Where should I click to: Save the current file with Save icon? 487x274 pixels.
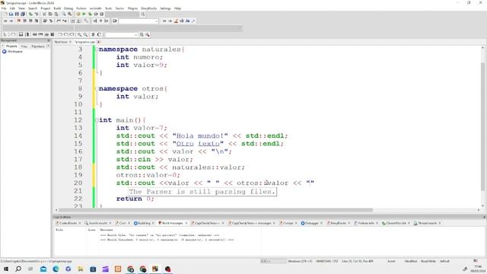(17, 14)
